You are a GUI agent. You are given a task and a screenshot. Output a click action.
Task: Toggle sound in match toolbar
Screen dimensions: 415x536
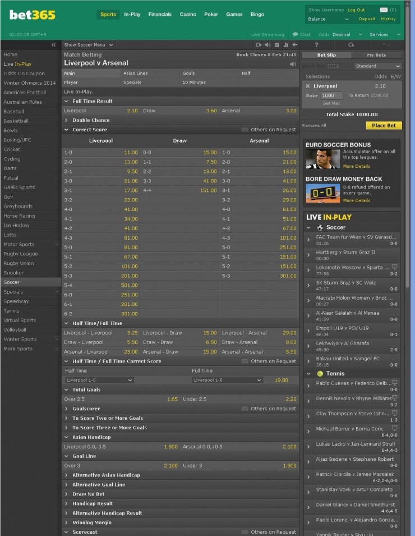pyautogui.click(x=268, y=45)
